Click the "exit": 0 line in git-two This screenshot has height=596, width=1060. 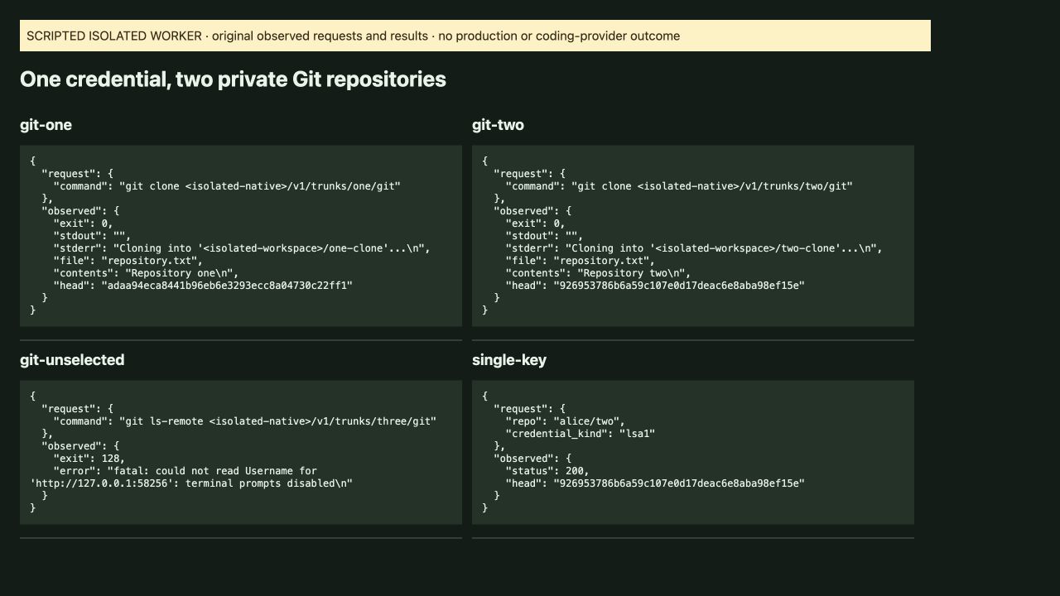point(536,223)
